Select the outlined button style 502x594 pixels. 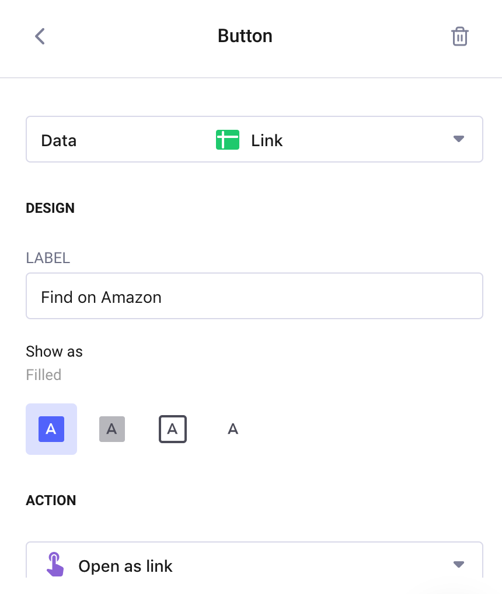[173, 429]
